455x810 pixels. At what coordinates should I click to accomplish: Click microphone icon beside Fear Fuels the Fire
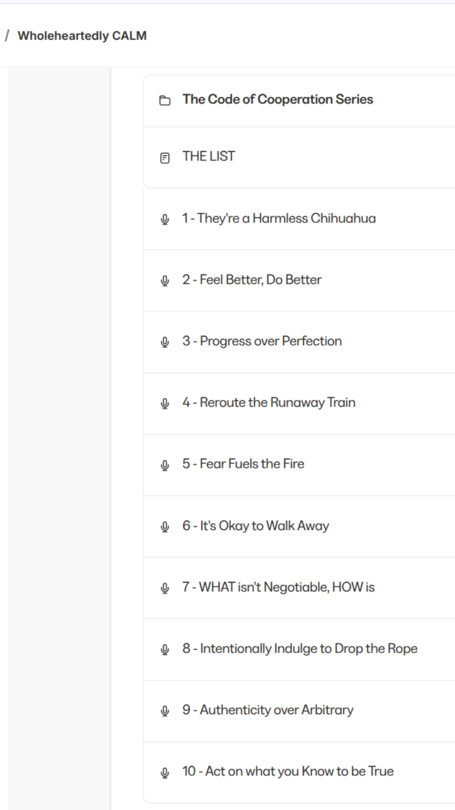165,465
